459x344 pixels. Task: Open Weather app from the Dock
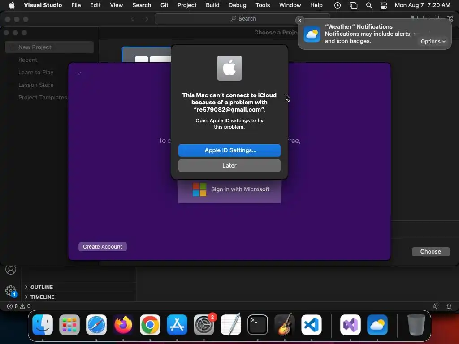[377, 325]
